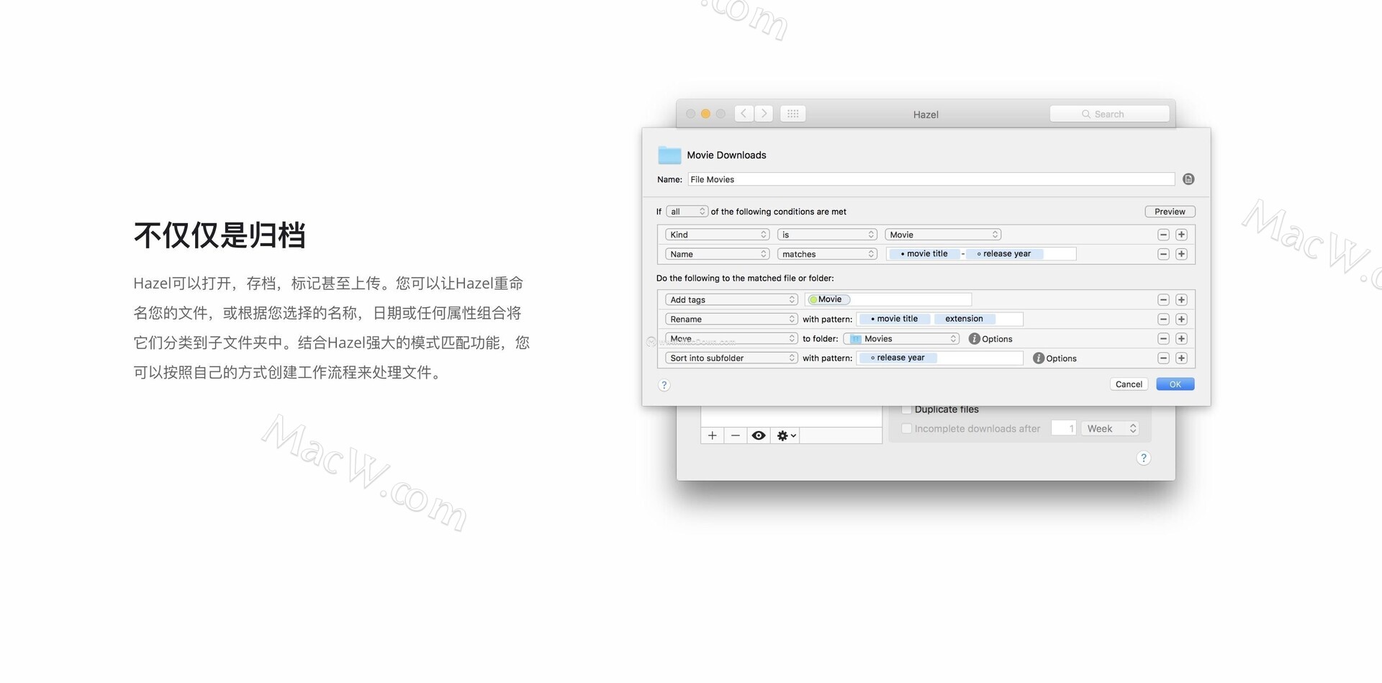
Task: Go back with the toolbar back arrow
Action: tap(744, 114)
